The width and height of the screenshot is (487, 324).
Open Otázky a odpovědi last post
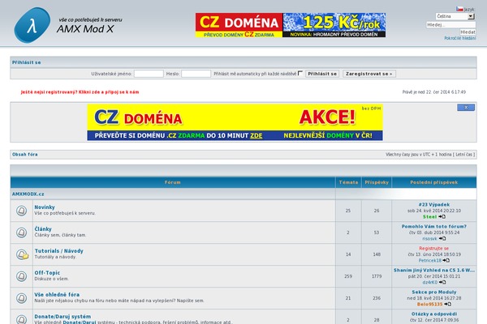click(x=434, y=313)
